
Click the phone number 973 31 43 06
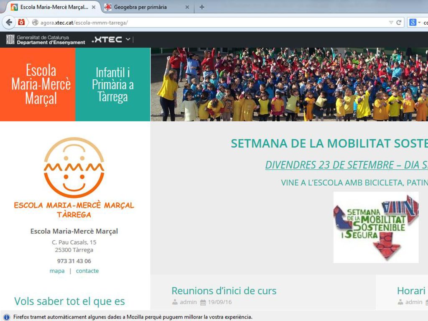74,261
